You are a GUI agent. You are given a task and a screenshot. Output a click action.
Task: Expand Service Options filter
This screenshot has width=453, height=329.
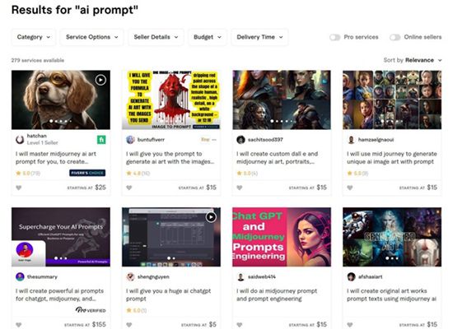point(92,37)
